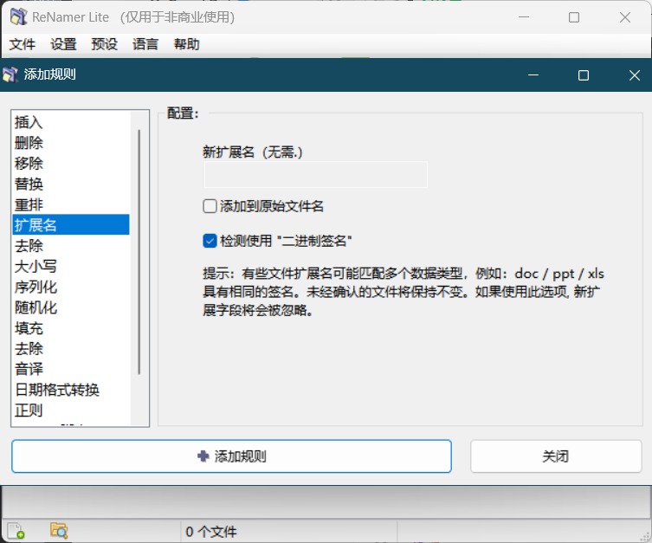Select the 重排 rule type

[71, 204]
